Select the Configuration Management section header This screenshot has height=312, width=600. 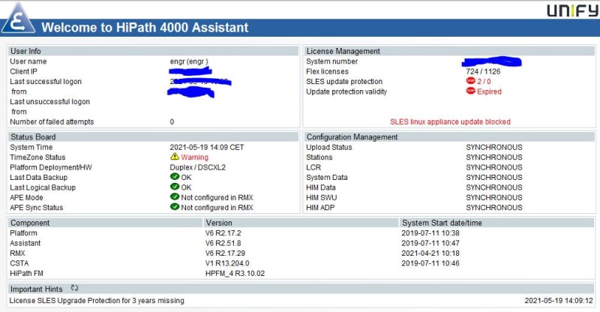point(449,136)
